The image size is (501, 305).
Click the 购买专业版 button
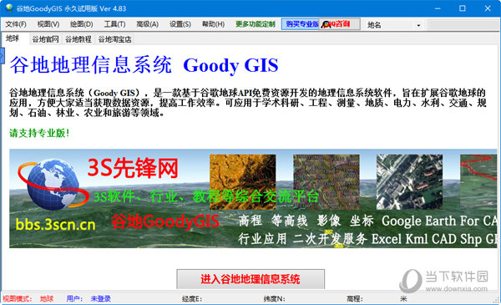coord(301,24)
